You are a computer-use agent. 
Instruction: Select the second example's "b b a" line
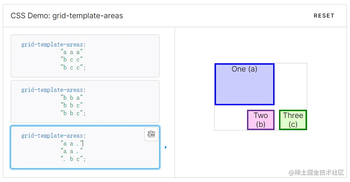(72, 98)
